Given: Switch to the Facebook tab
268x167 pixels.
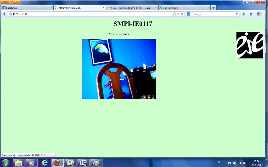Looking at the screenshot, I should coord(25,8).
